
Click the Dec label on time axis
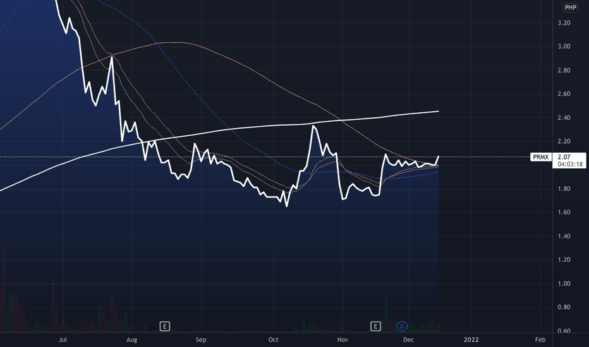pyautogui.click(x=408, y=340)
